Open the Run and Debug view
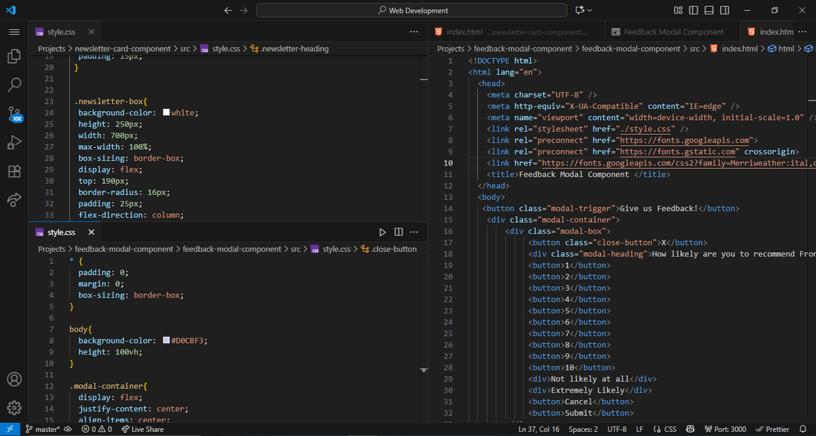This screenshot has width=816, height=436. 14,142
